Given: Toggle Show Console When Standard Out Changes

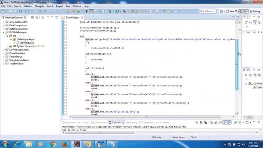Looking at the screenshot, I should [225, 123].
